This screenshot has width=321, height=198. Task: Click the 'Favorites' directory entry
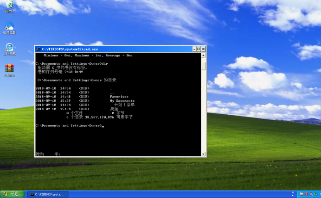pos(119,97)
